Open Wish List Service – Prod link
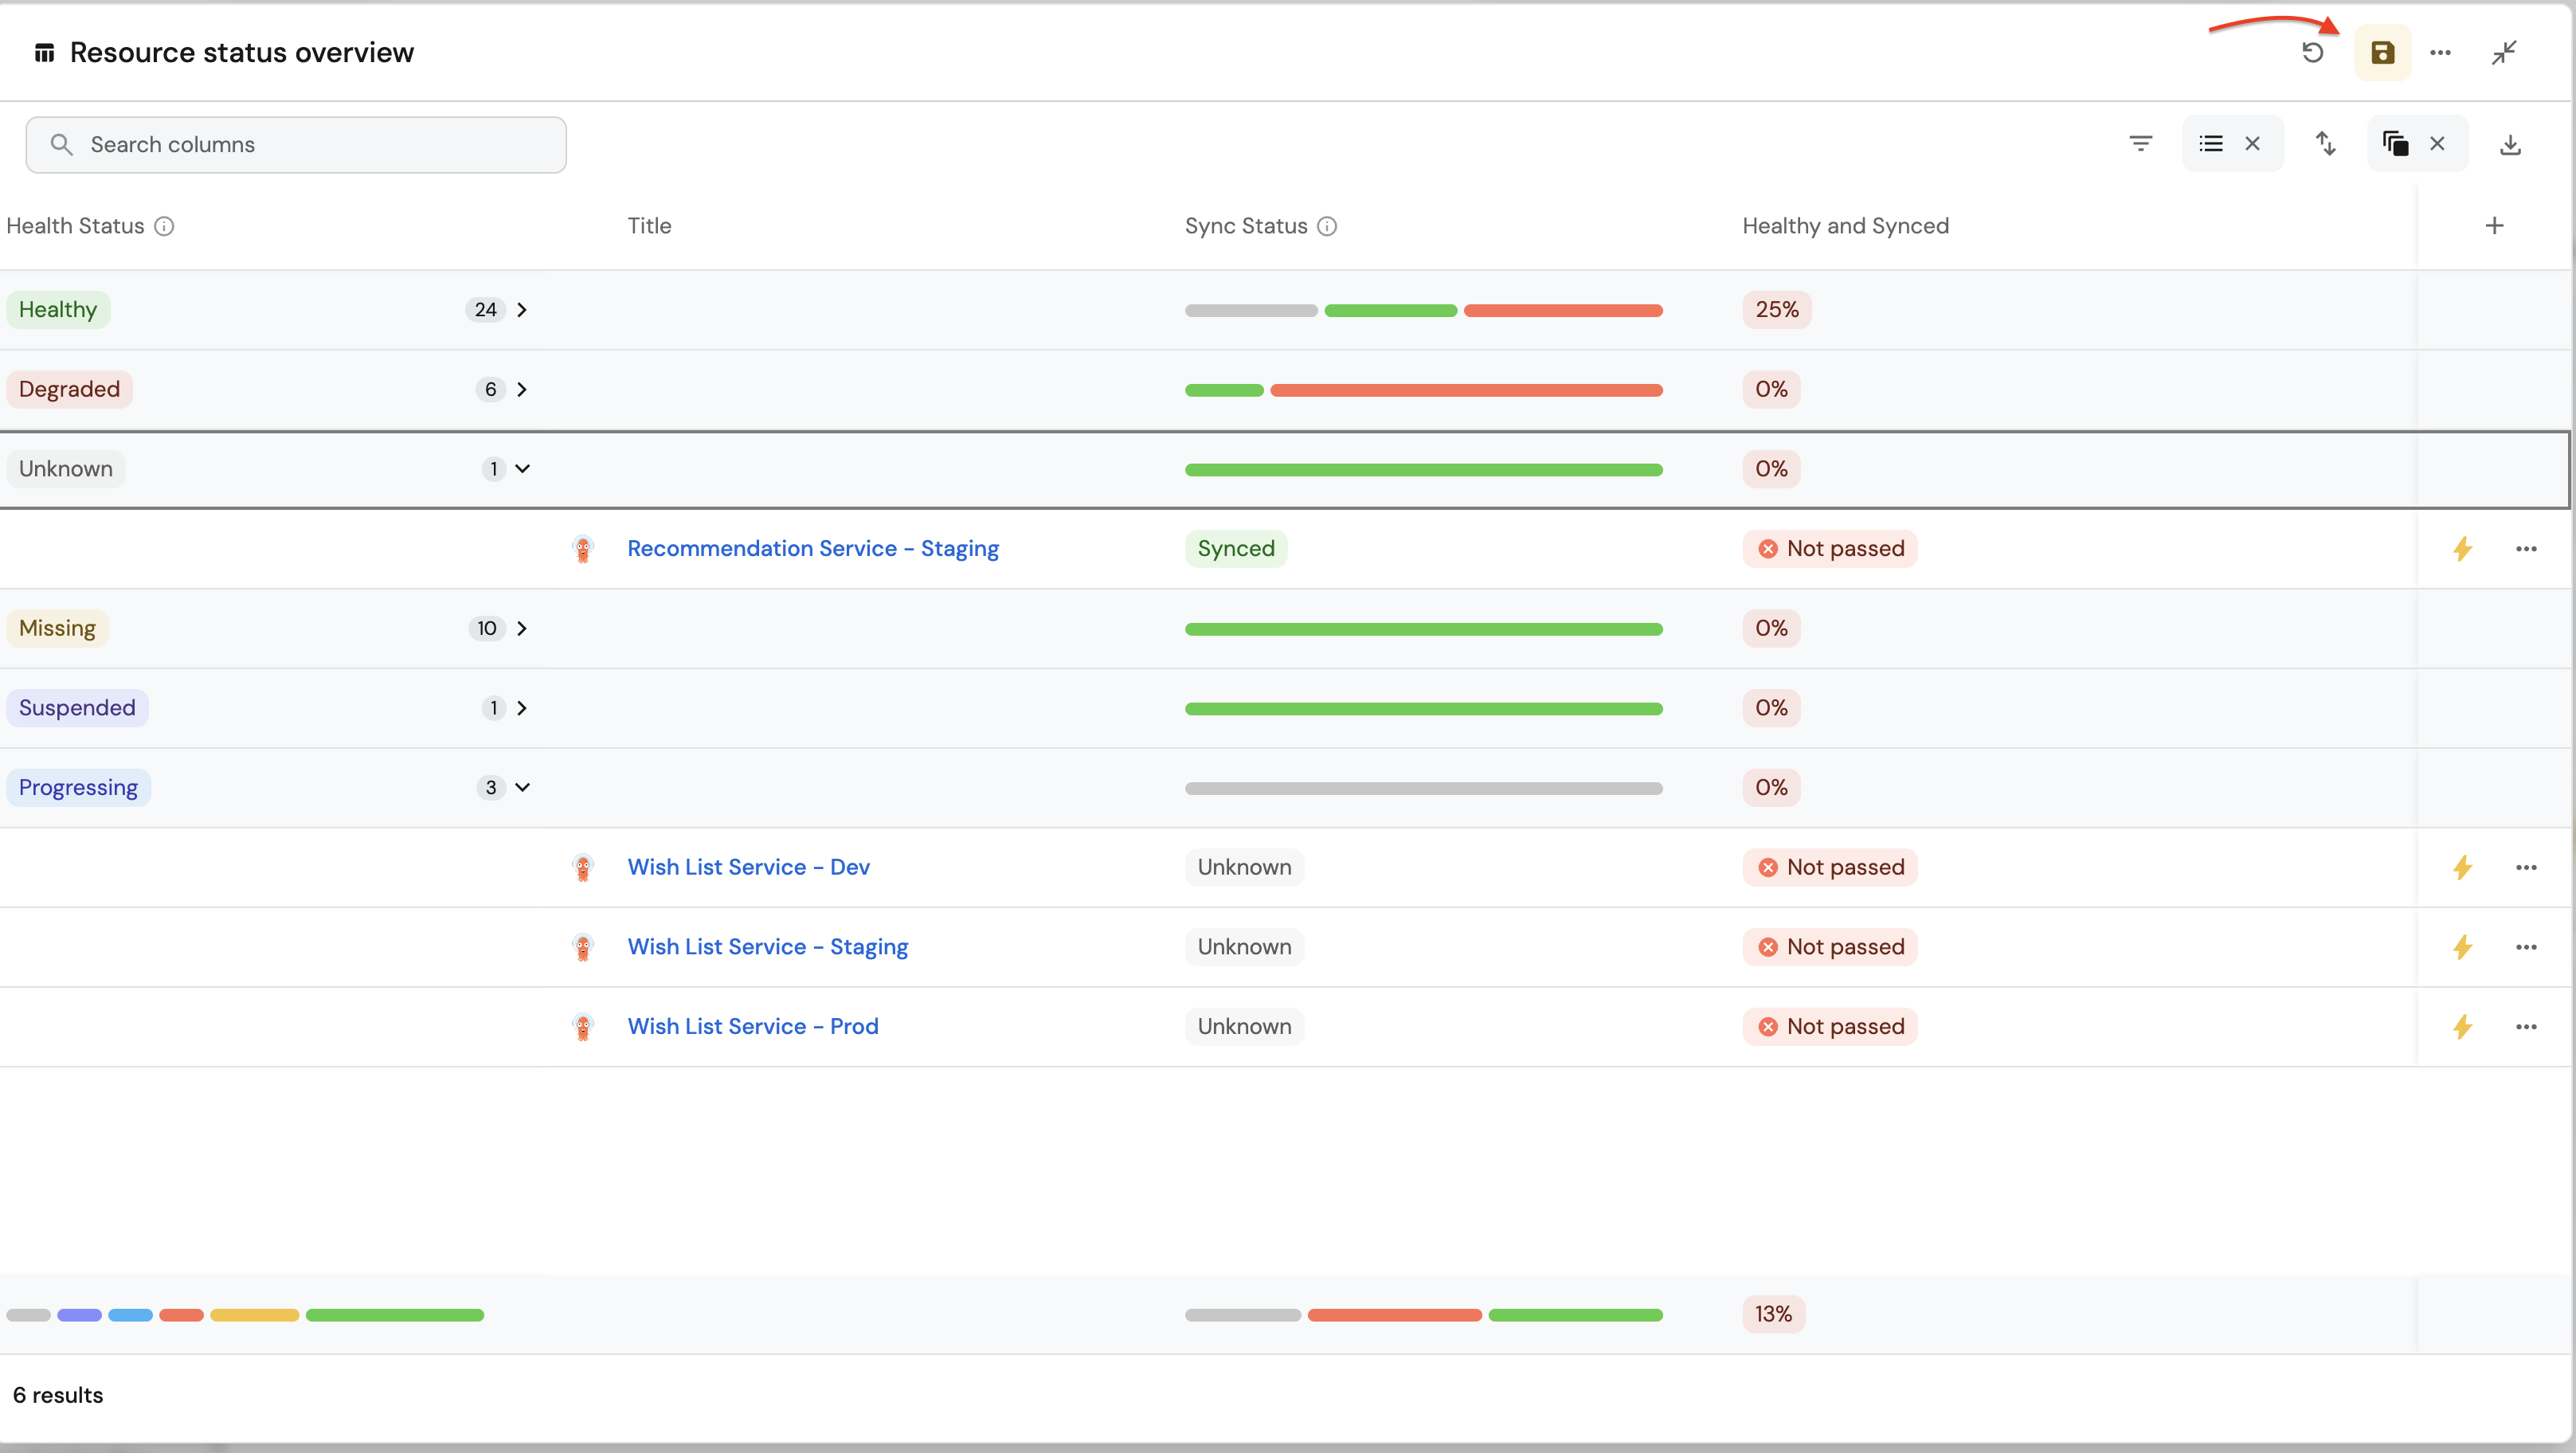This screenshot has width=2576, height=1453. (x=752, y=1027)
